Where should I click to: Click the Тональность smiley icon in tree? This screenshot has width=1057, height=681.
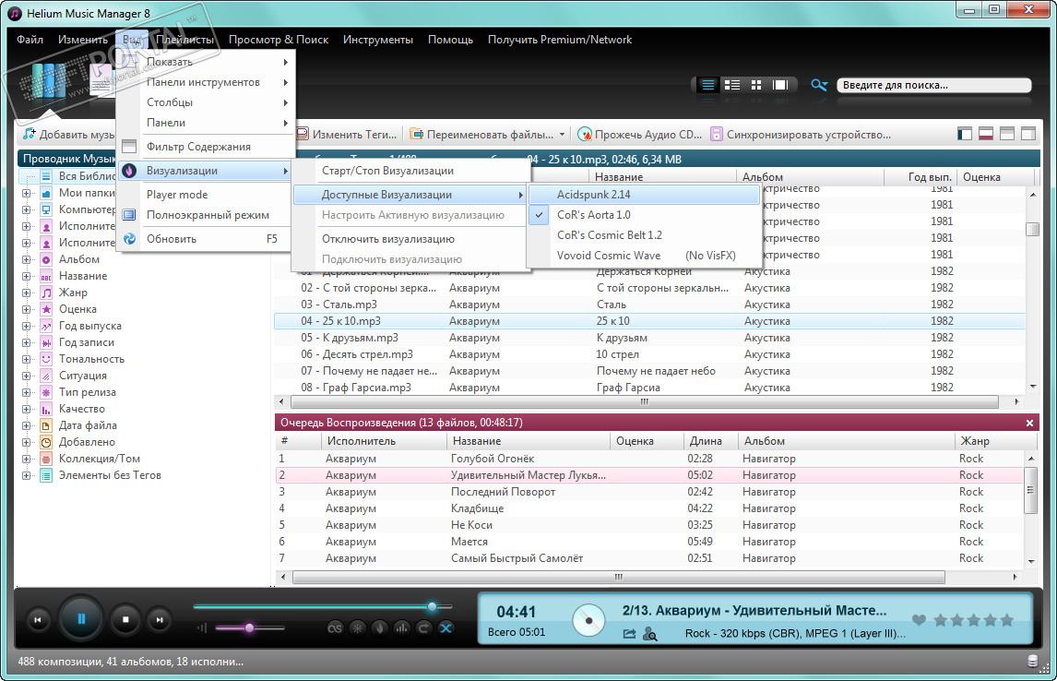(46, 359)
